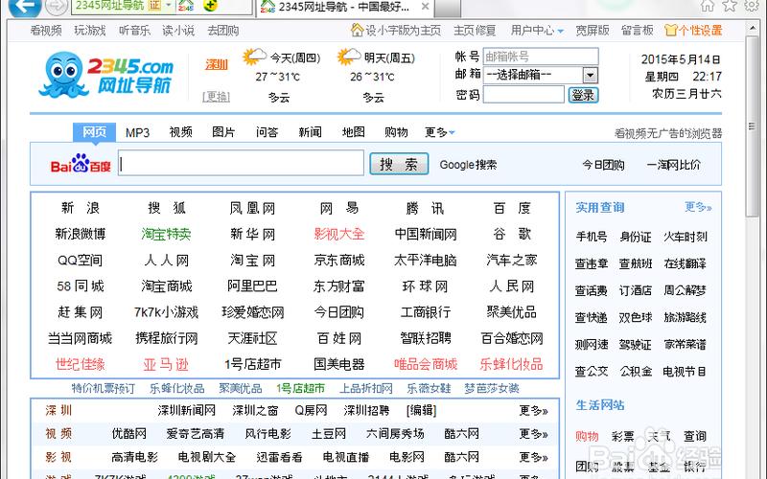Click the 看视频无广告的浏览器 link
This screenshot has width=767, height=479.
click(668, 133)
